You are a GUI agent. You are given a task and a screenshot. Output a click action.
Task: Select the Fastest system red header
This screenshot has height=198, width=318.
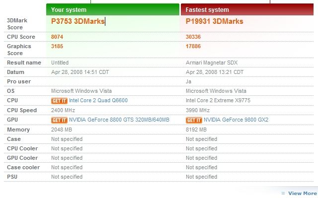pos(247,9)
